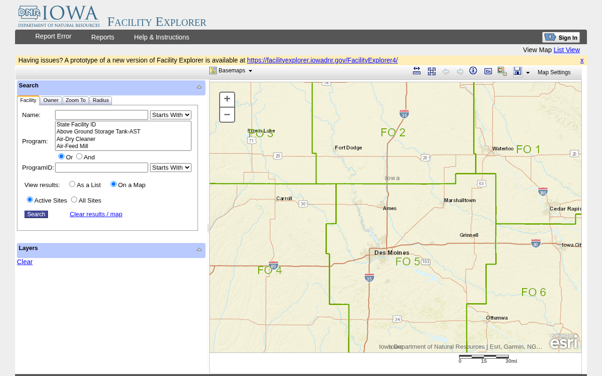Zoom in with the map plus button
The image size is (602, 376).
(227, 99)
